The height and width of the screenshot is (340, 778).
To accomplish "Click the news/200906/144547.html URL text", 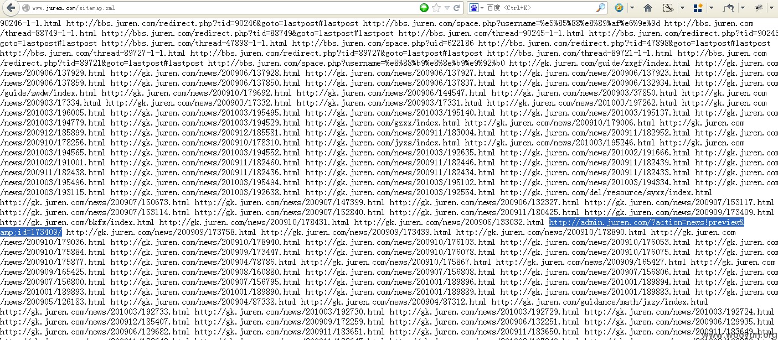I will [391, 93].
